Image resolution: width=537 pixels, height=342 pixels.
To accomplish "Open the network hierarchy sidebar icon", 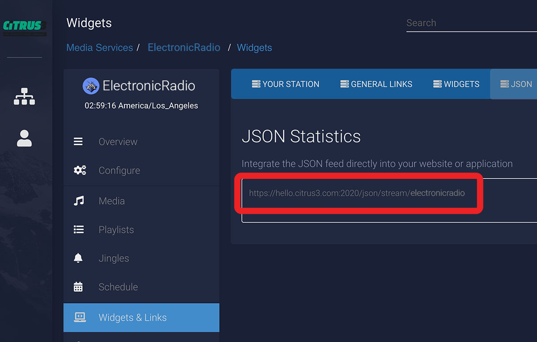I will pos(24,96).
